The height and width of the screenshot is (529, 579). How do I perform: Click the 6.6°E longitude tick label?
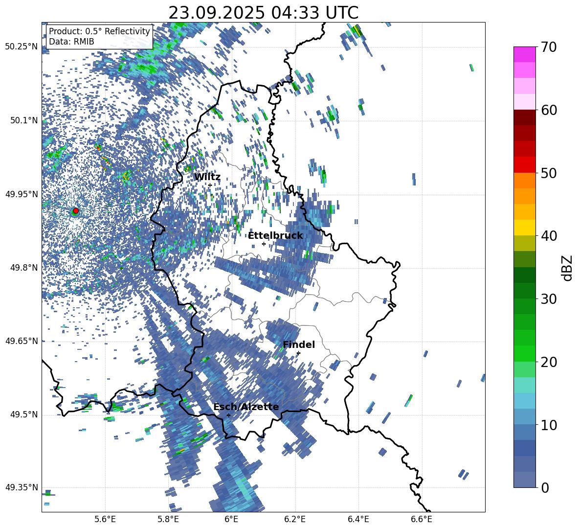click(x=422, y=519)
